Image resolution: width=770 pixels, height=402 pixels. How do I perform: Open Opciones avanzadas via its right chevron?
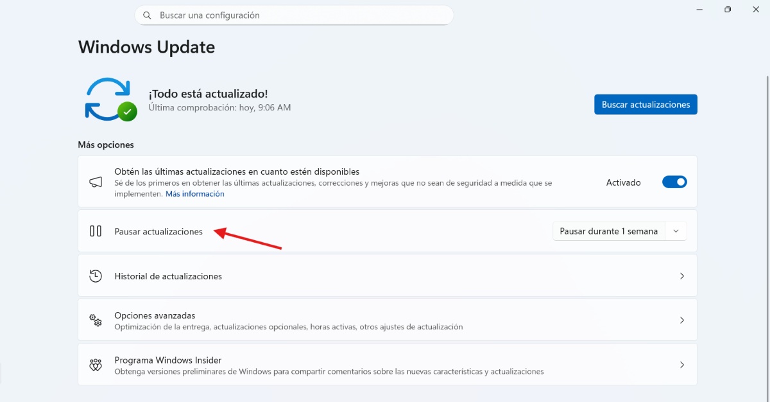coord(681,320)
